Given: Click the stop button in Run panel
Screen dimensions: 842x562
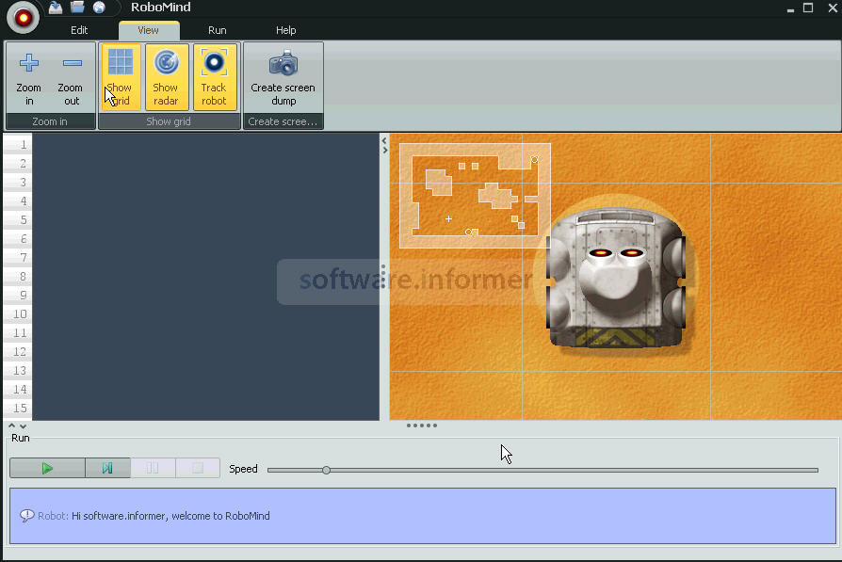Looking at the screenshot, I should click(x=198, y=468).
